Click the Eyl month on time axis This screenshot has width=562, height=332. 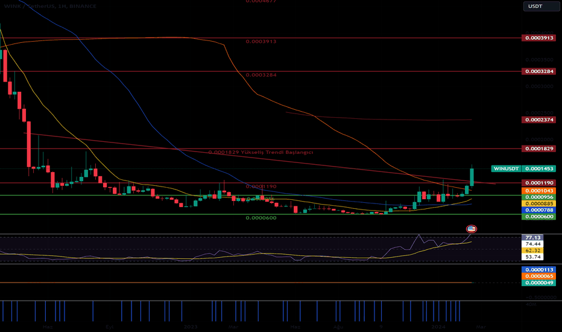(x=109, y=327)
